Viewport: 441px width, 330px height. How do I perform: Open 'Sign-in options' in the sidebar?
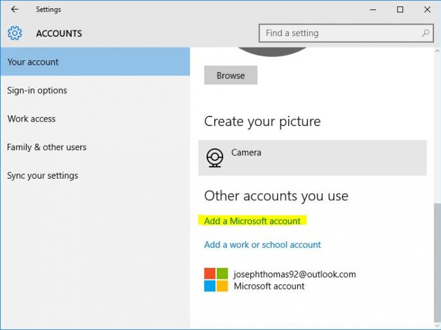click(x=37, y=91)
